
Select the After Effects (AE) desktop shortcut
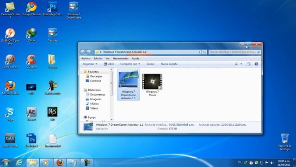click(31, 114)
